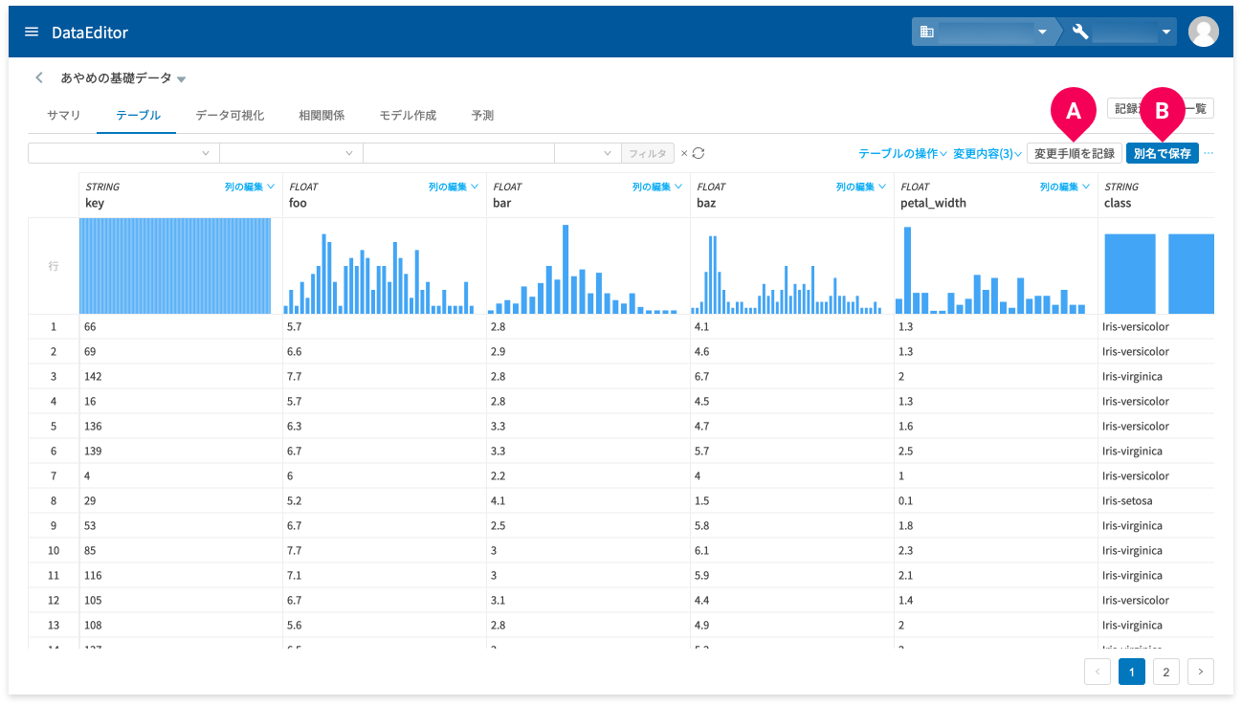Click row number 10
The height and width of the screenshot is (706, 1242).
(x=54, y=550)
